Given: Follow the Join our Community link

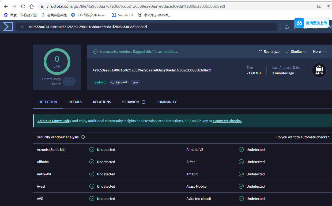Looking at the screenshot, I should coord(54,121).
